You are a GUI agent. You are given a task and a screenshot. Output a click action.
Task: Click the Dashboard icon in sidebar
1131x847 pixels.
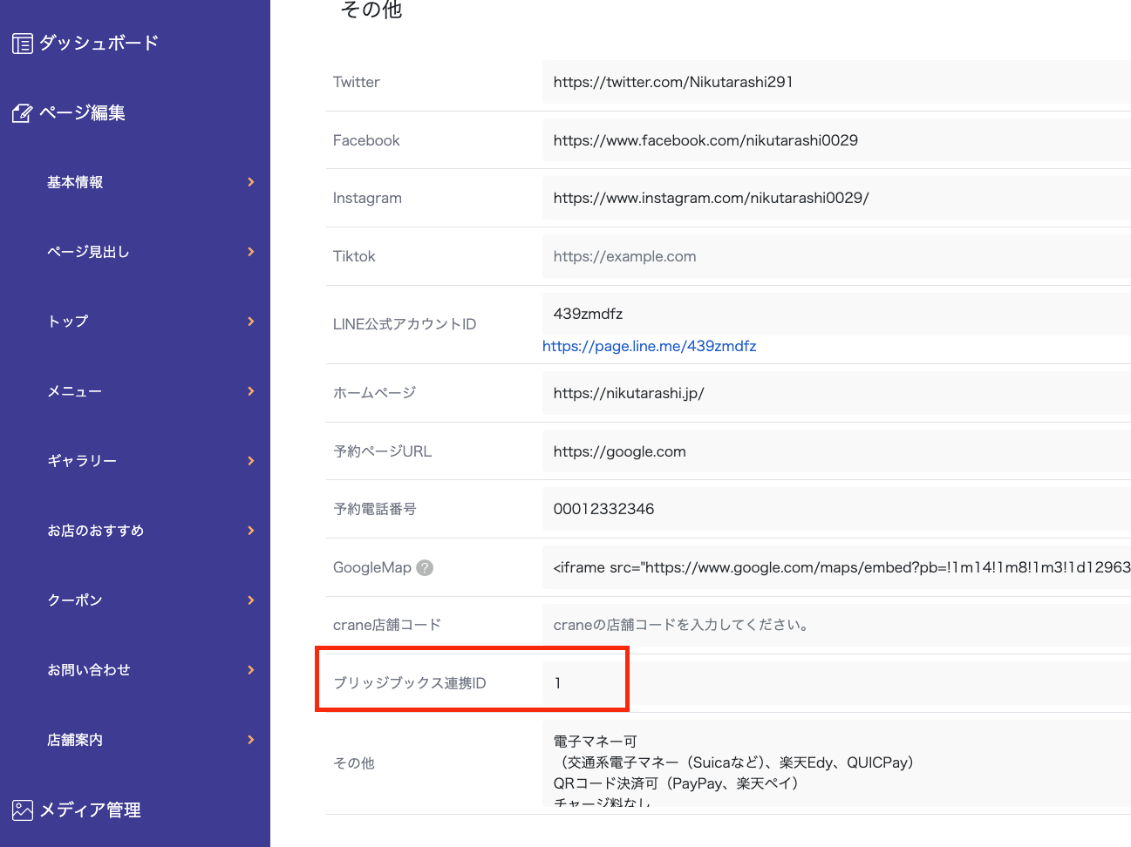23,44
